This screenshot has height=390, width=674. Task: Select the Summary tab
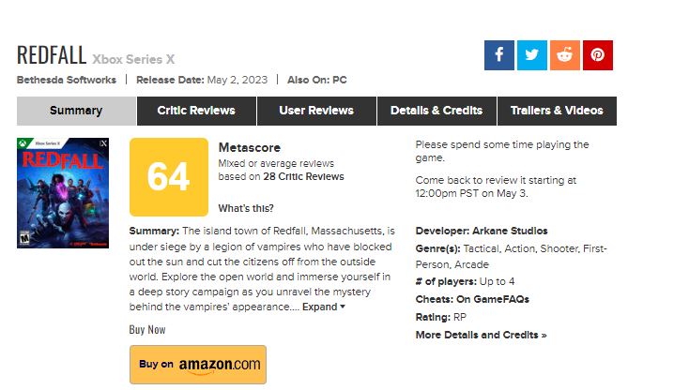pyautogui.click(x=77, y=111)
